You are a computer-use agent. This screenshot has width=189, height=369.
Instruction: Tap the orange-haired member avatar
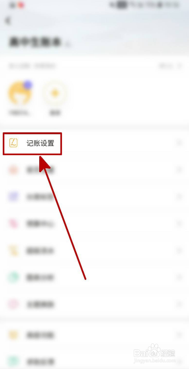click(x=20, y=93)
